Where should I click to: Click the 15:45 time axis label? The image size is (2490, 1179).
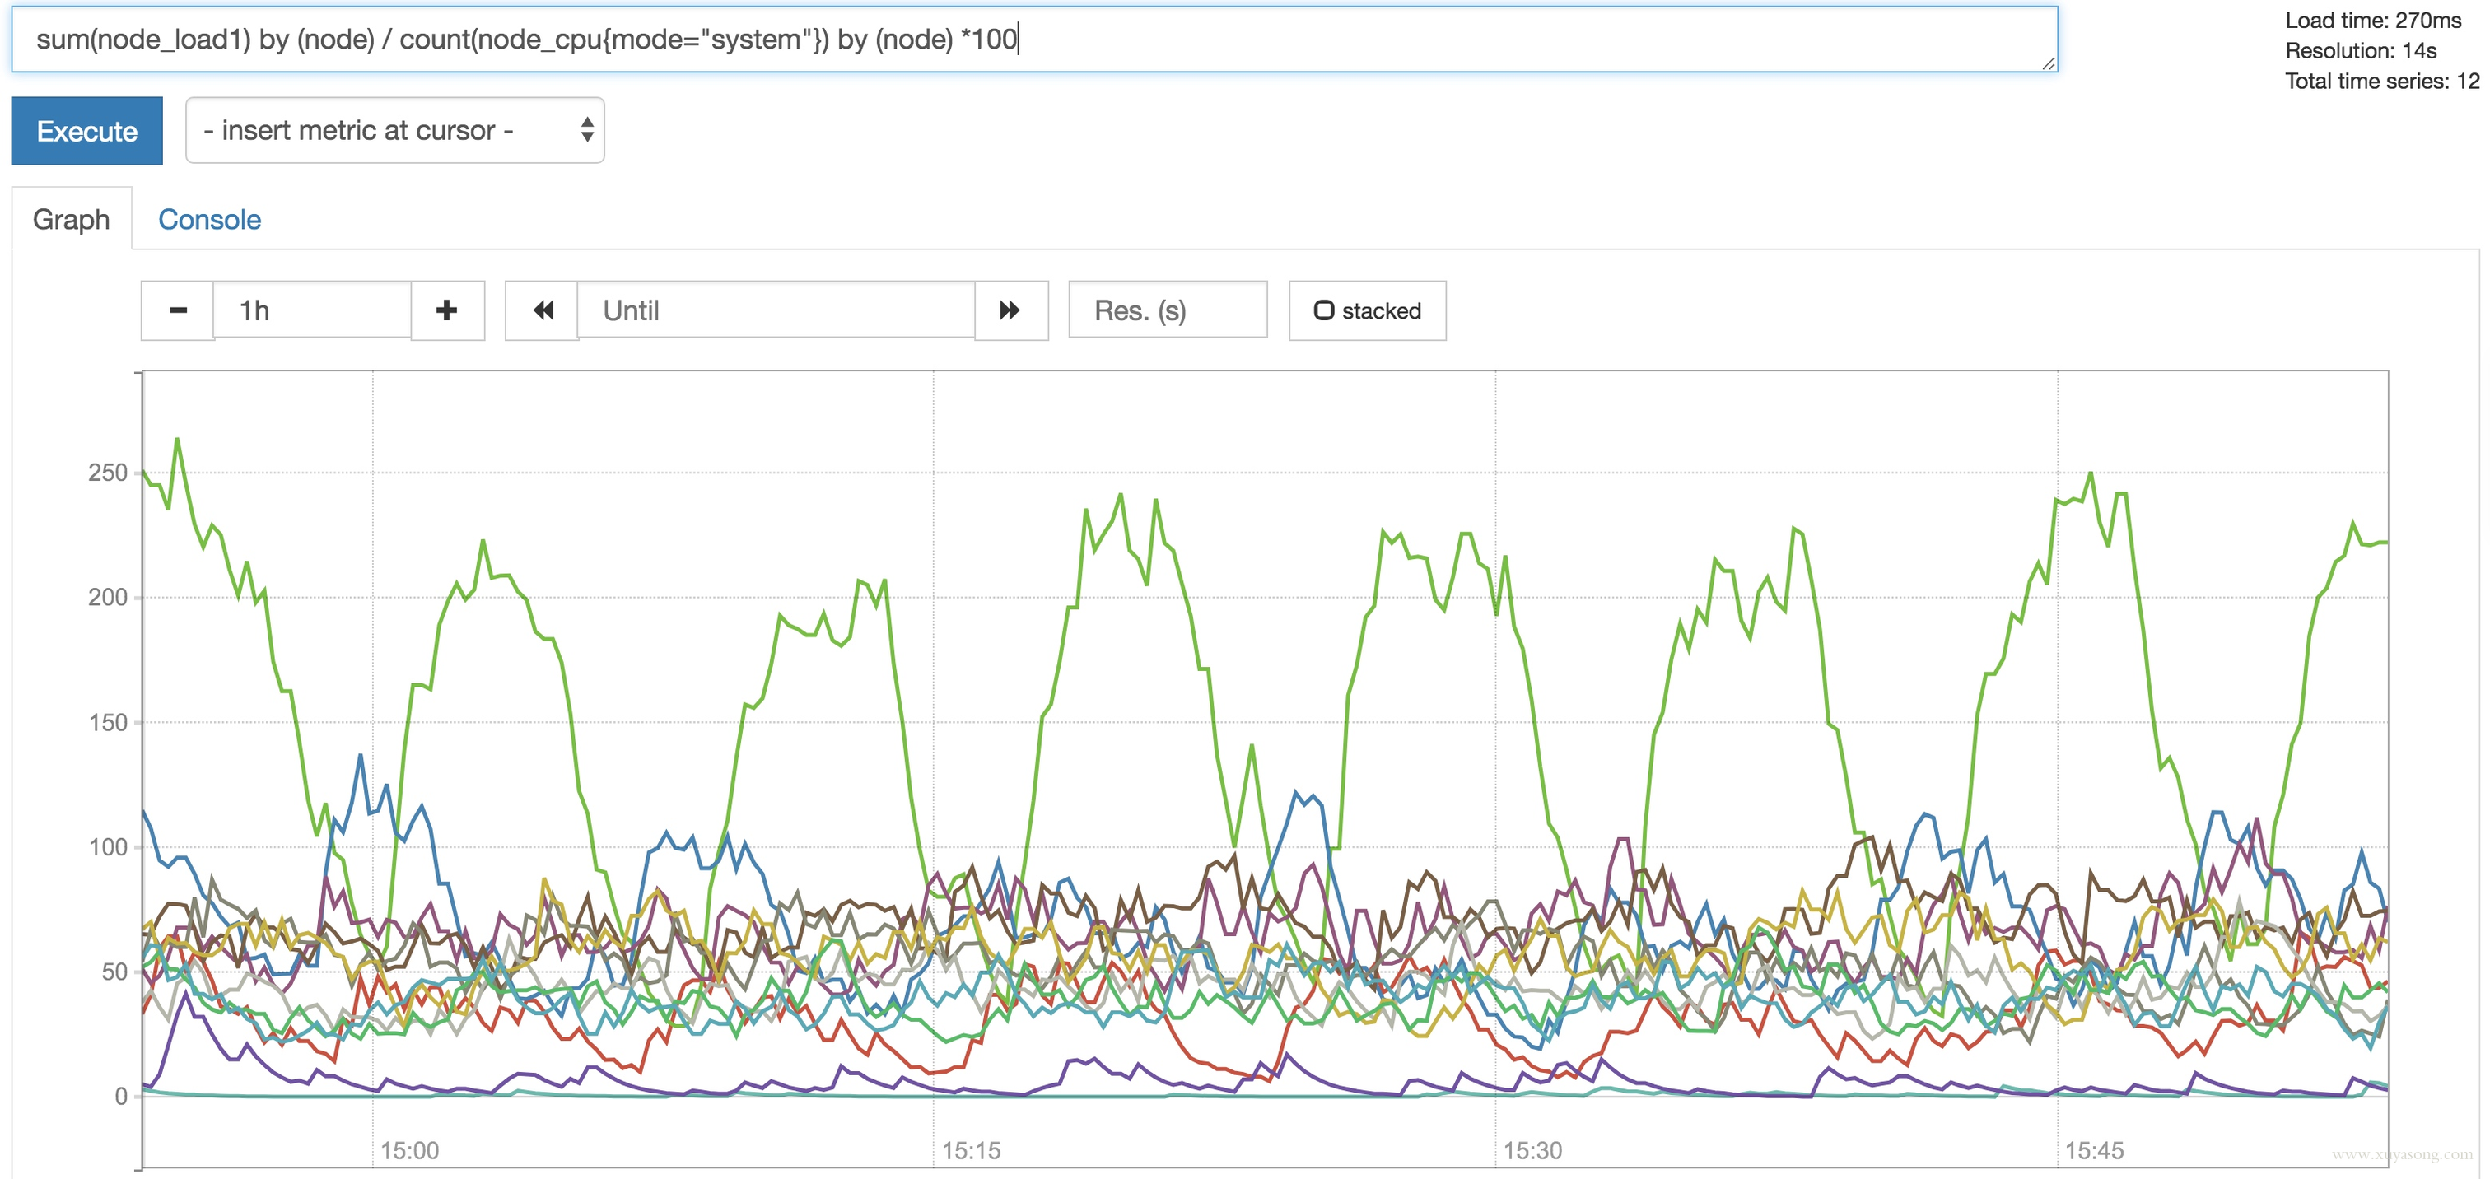[2094, 1150]
